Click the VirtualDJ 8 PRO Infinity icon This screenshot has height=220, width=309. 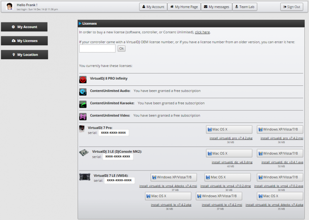tap(83, 80)
